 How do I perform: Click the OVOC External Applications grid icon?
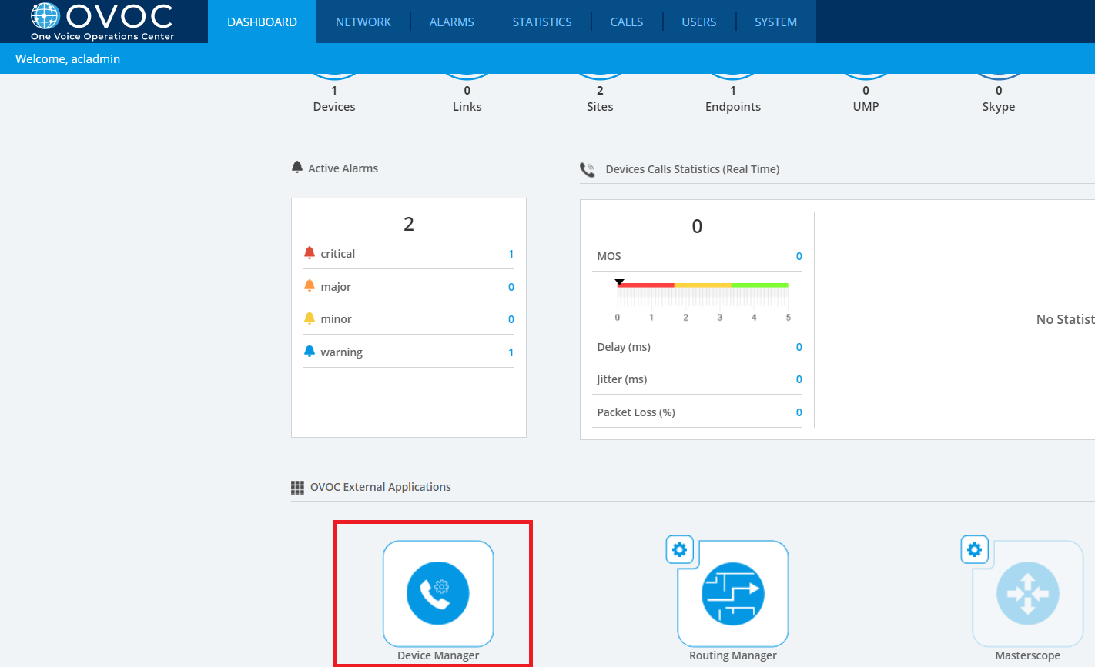pyautogui.click(x=297, y=486)
